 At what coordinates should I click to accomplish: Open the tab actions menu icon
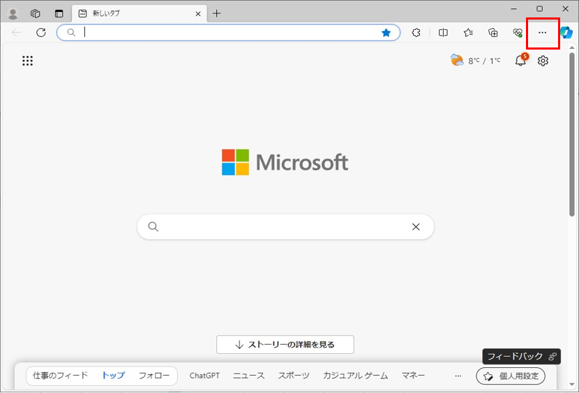[59, 14]
